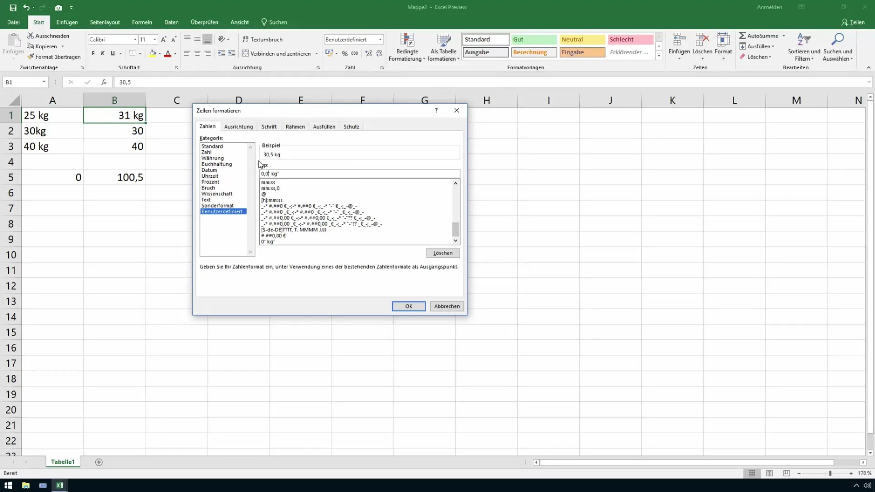Click the red font color A icon
Screen dimensions: 875x492
click(x=168, y=53)
